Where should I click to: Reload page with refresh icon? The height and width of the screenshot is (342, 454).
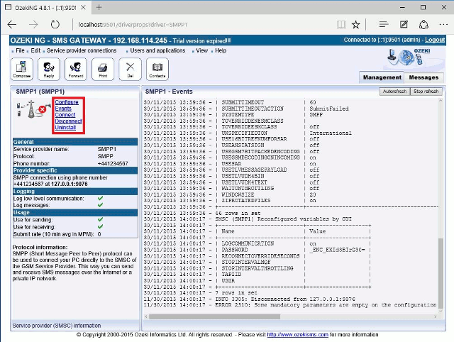click(x=55, y=25)
